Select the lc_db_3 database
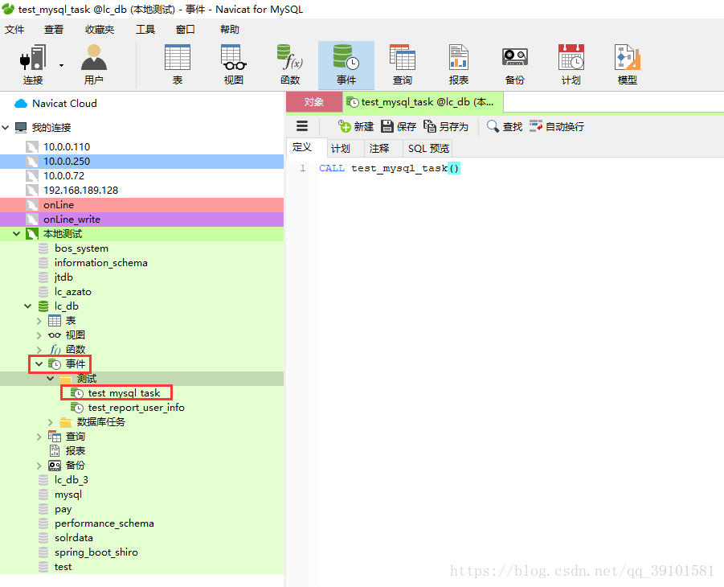The height and width of the screenshot is (587, 724). 71,480
